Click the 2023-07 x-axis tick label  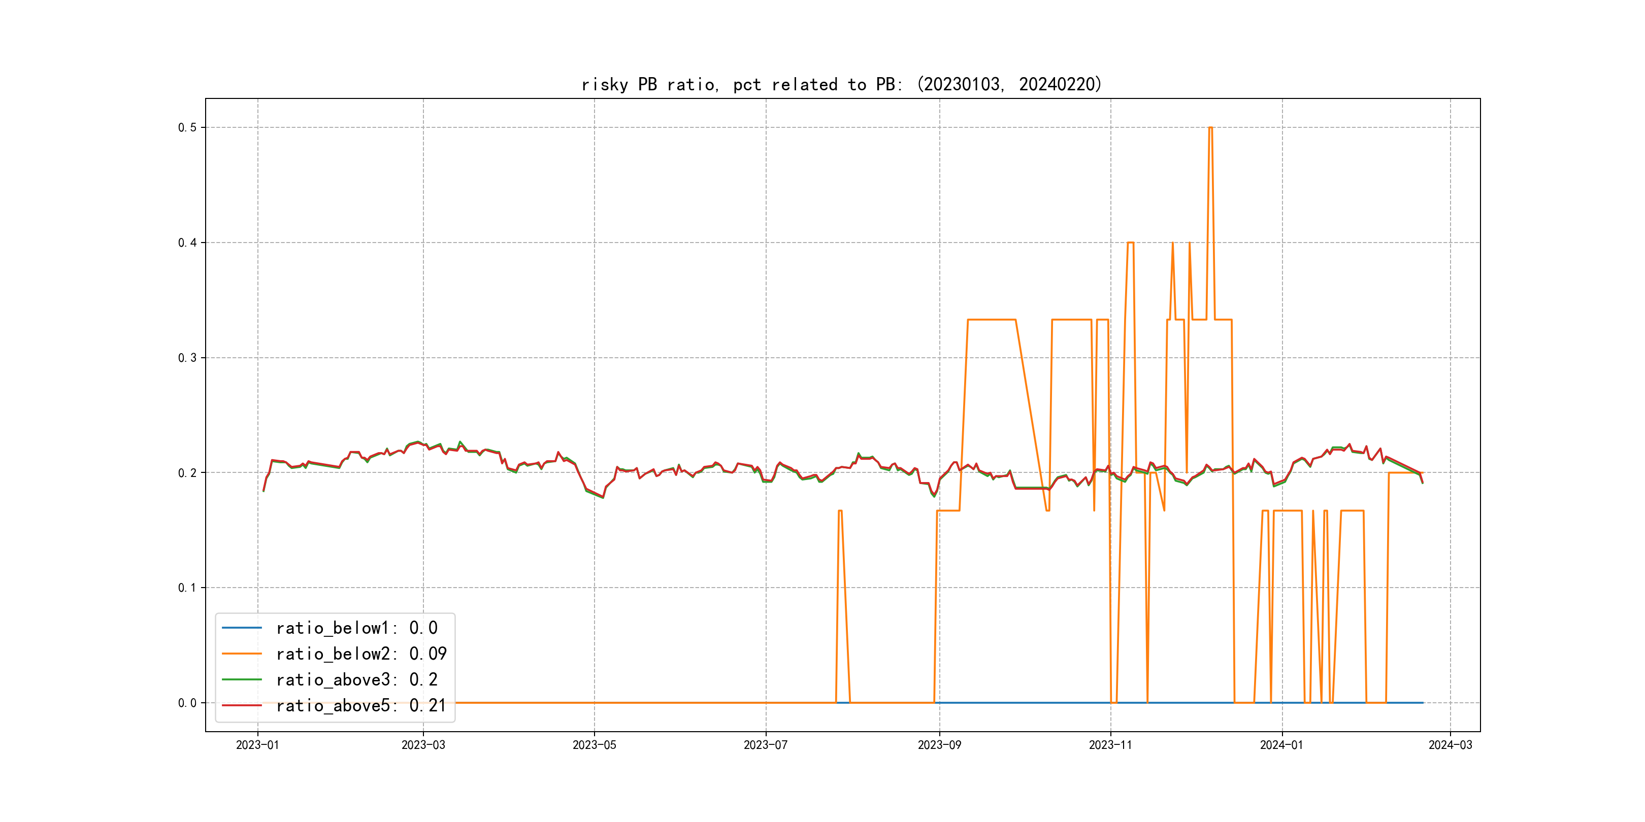(x=765, y=745)
